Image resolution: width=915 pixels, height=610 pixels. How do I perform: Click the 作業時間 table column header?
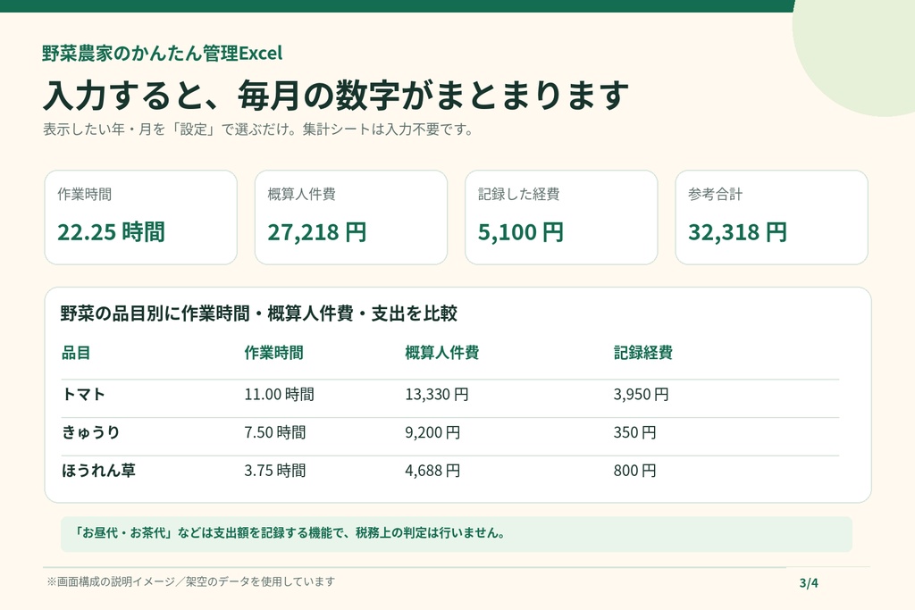click(273, 353)
